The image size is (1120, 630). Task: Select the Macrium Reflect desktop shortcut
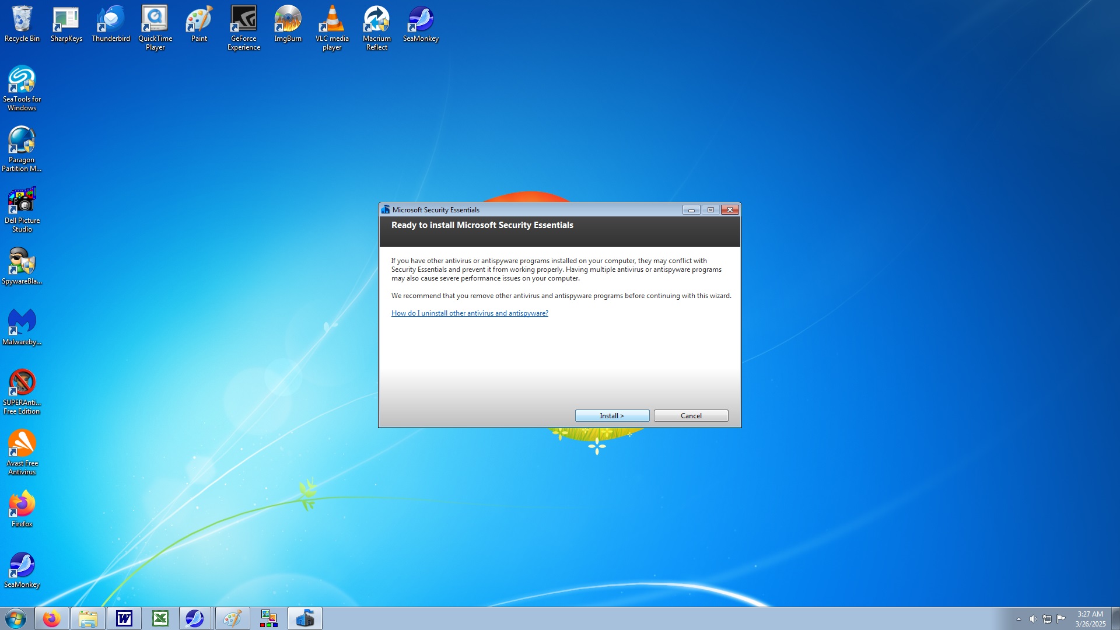click(x=376, y=28)
